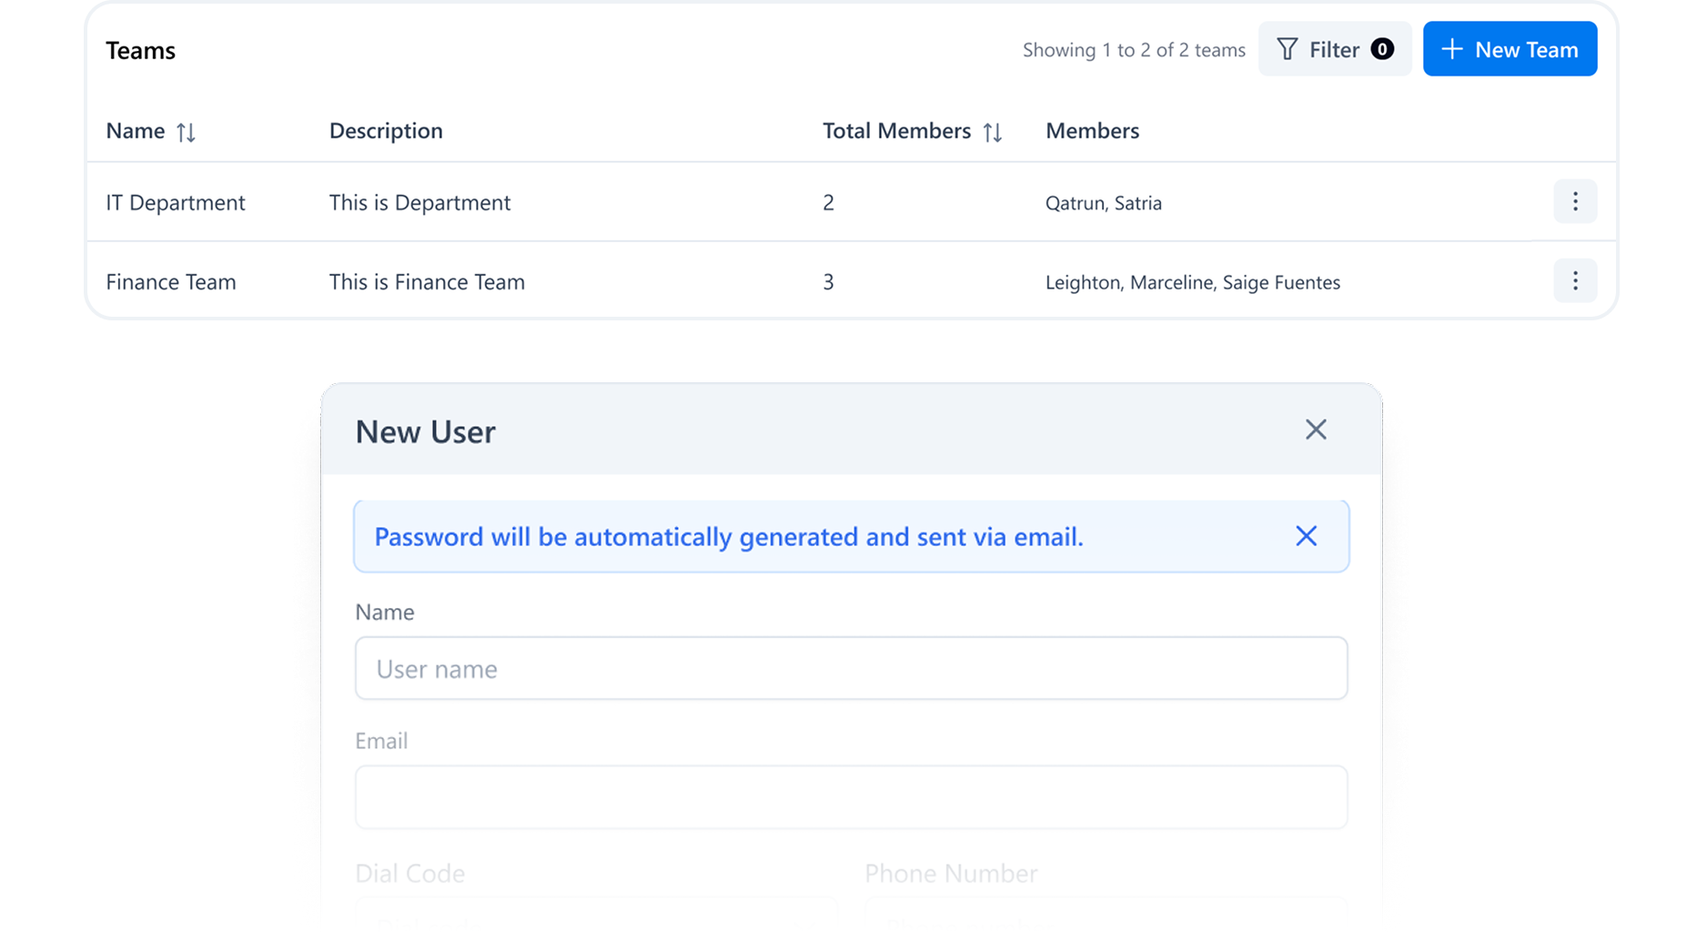1707x932 pixels.
Task: Click the Members column header
Action: tap(1092, 131)
